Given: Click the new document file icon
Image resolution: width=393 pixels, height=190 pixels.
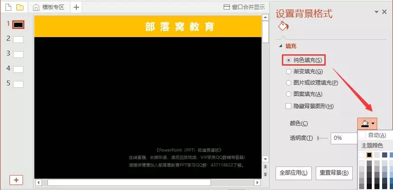Looking at the screenshot, I should (x=8, y=7).
